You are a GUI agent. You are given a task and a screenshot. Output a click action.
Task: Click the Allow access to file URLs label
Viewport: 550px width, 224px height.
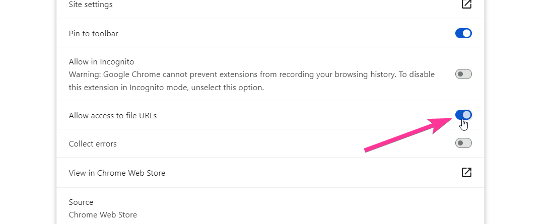pyautogui.click(x=113, y=115)
